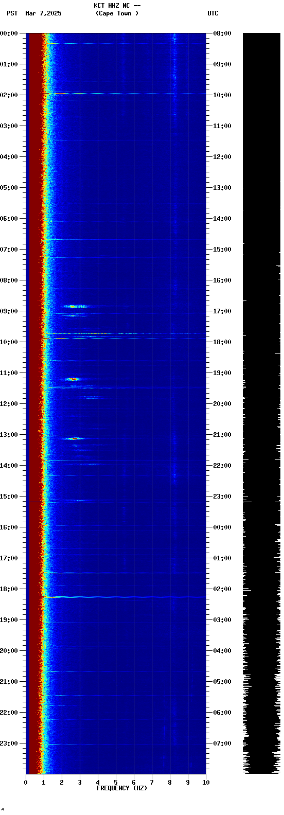Click the PST '06:00' time label

tap(9, 219)
